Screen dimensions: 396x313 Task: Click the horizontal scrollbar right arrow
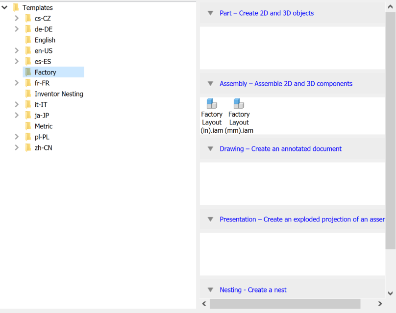pyautogui.click(x=380, y=304)
